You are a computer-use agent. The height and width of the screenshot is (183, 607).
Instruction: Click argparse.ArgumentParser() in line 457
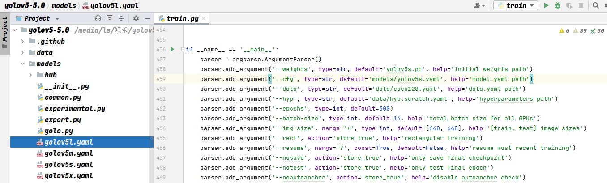[x=277, y=59]
